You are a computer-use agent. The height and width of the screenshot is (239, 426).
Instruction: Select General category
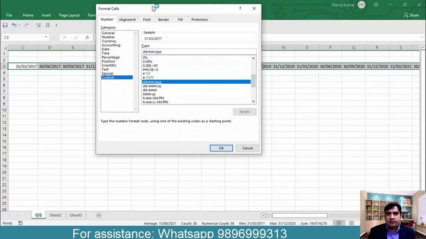coord(108,33)
